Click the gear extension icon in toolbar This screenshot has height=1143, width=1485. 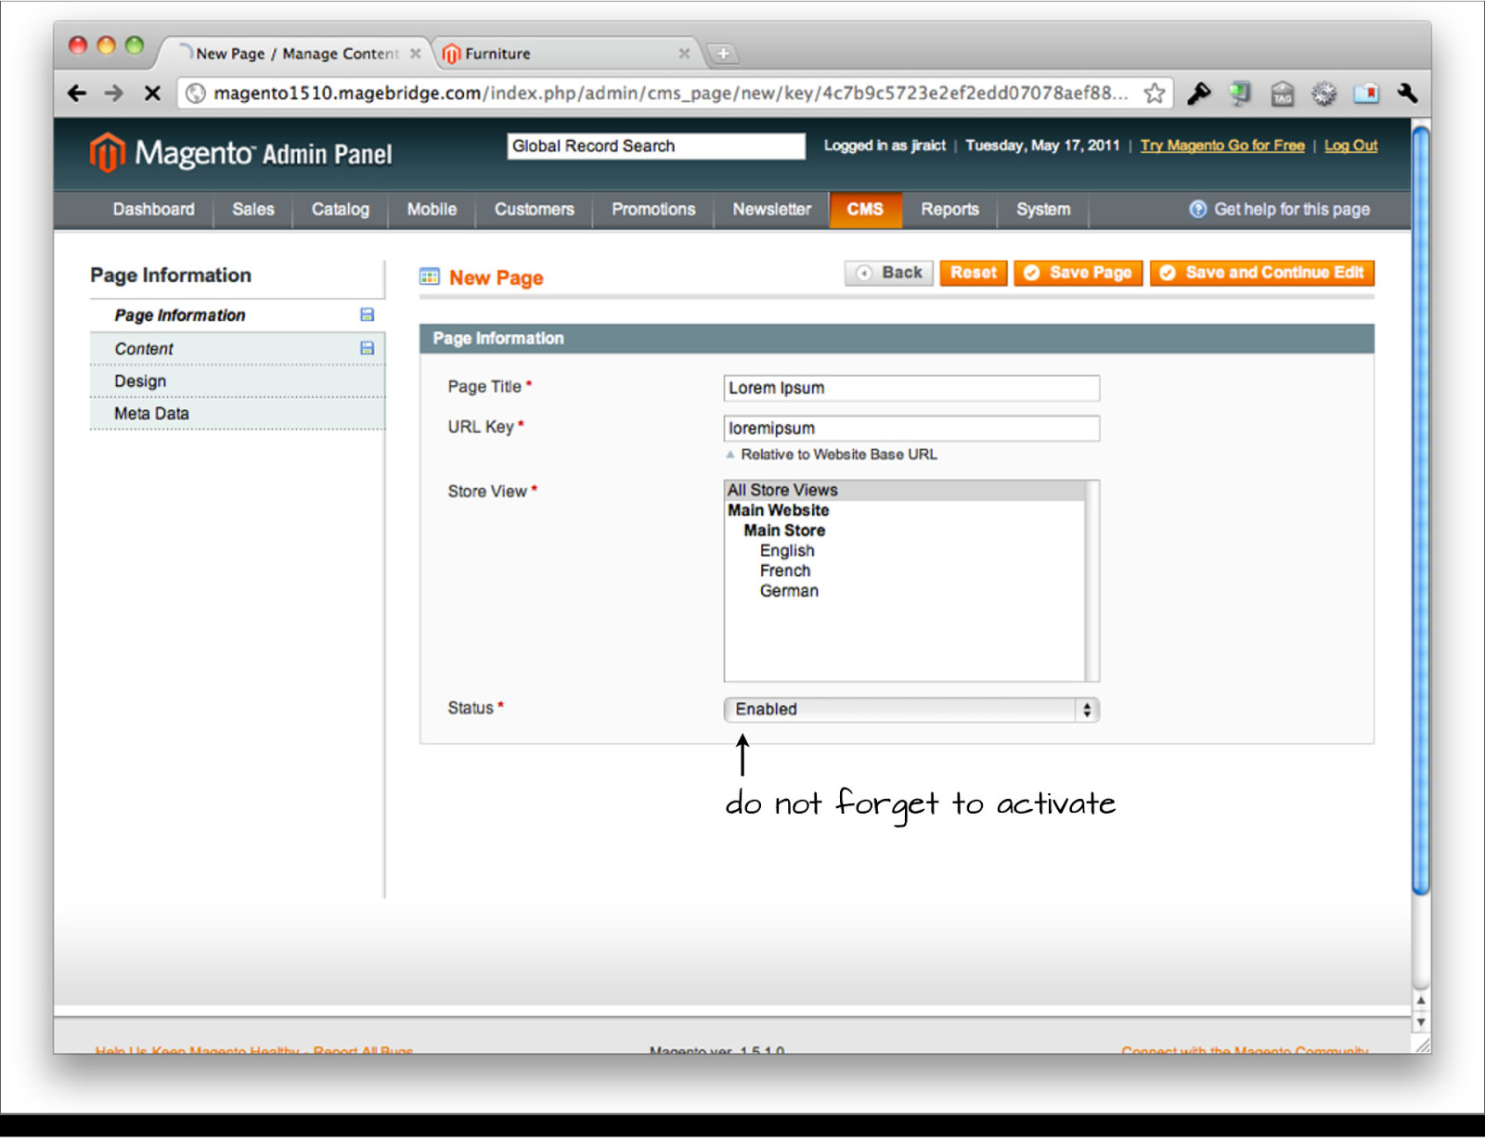click(x=1324, y=93)
